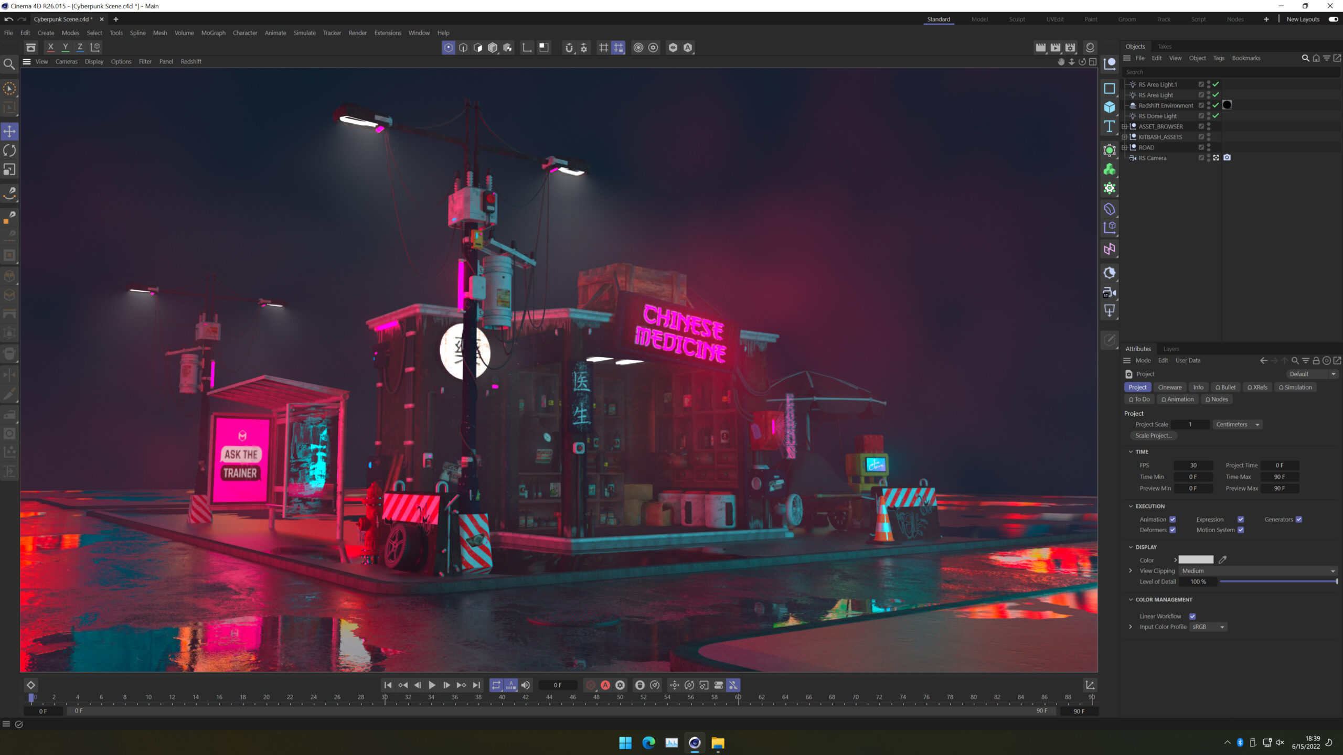Add a Cube primitive object
This screenshot has height=755, width=1343.
[x=1109, y=107]
